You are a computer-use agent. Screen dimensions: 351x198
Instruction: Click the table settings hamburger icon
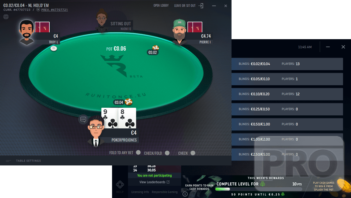[x=8, y=161]
